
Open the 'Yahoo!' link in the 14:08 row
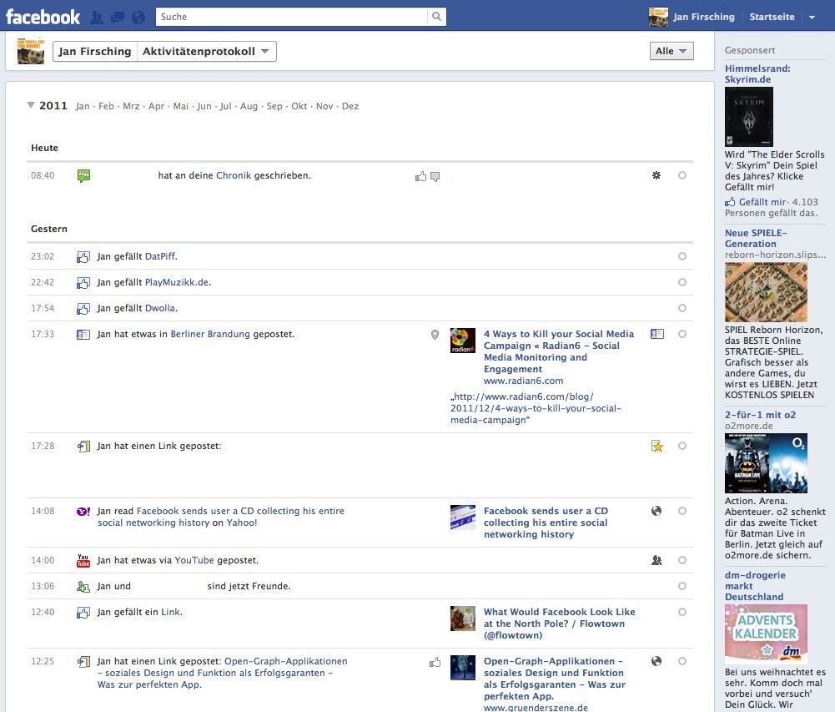point(242,523)
